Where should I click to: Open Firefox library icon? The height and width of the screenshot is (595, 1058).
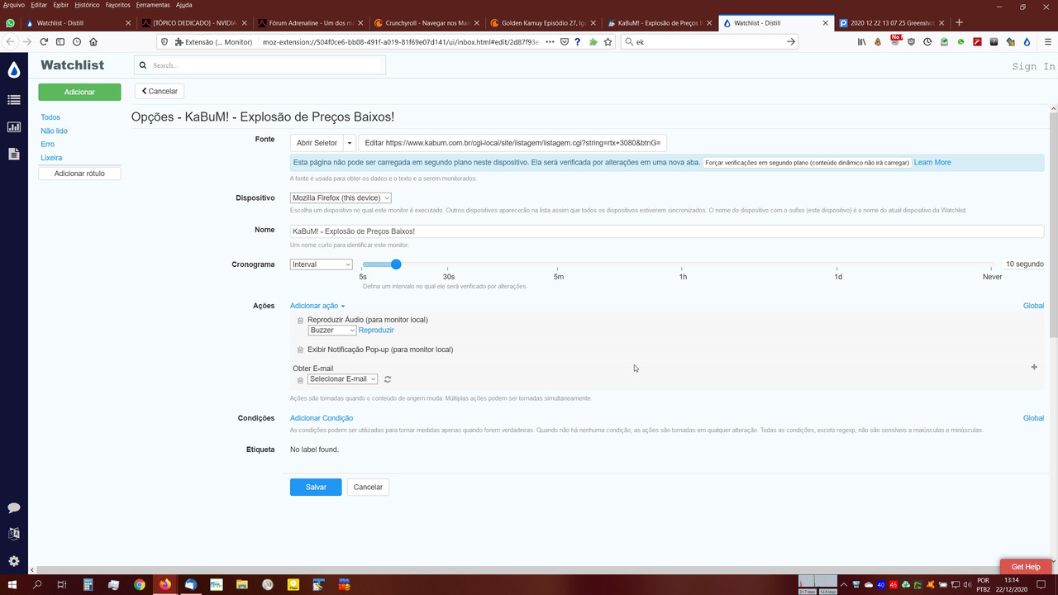(x=861, y=41)
